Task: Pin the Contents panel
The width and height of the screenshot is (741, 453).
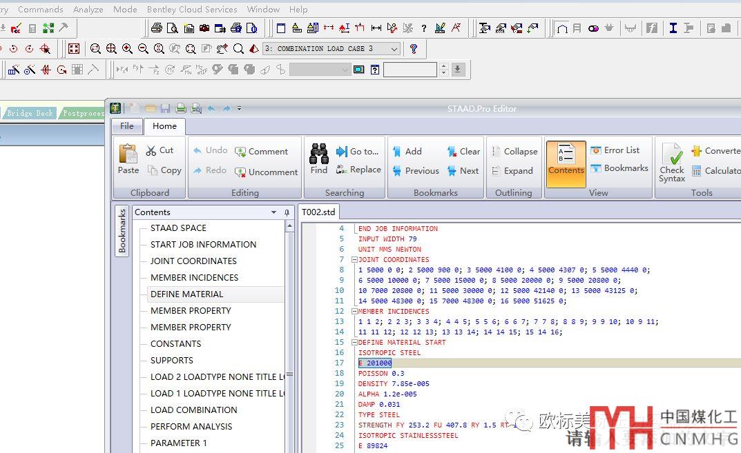Action: 287,212
